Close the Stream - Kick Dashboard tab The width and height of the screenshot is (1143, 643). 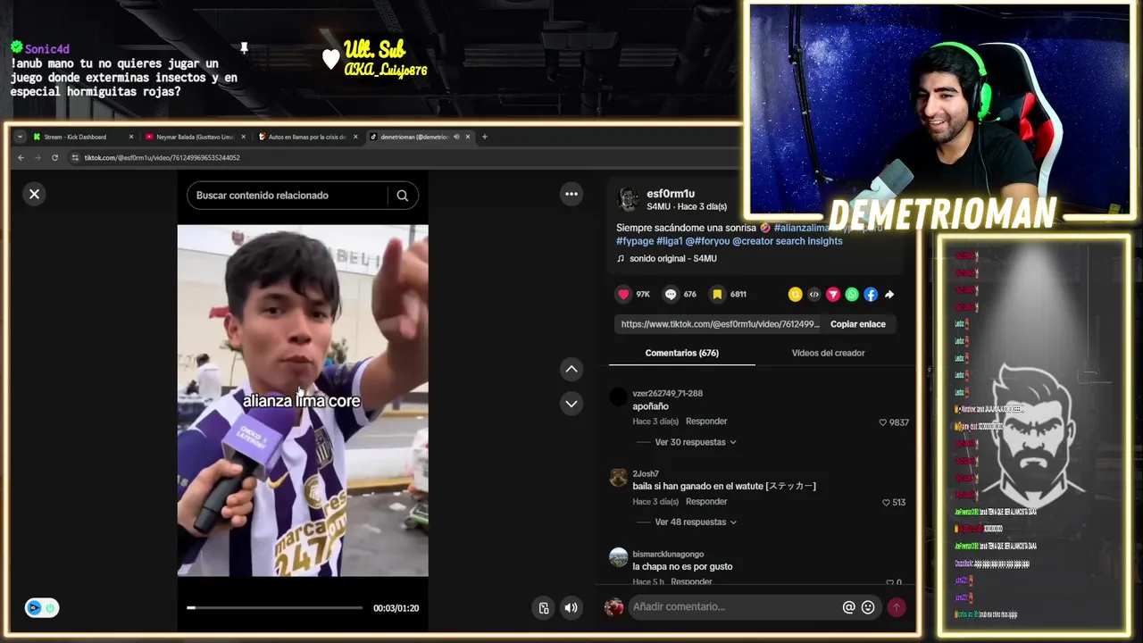[x=130, y=137]
